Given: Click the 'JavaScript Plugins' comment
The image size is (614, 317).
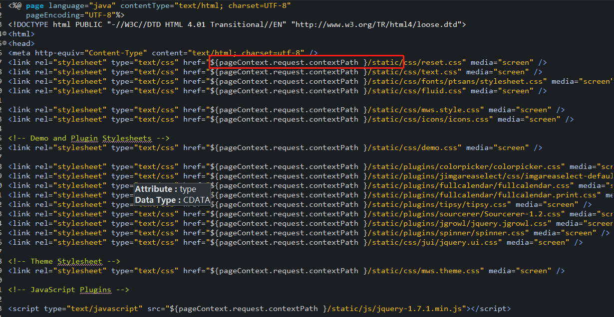Looking at the screenshot, I should point(69,290).
